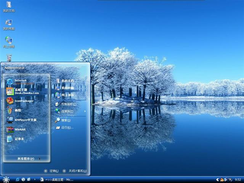
Task: Open the 我的文档 desktop icon
Action: point(9,7)
